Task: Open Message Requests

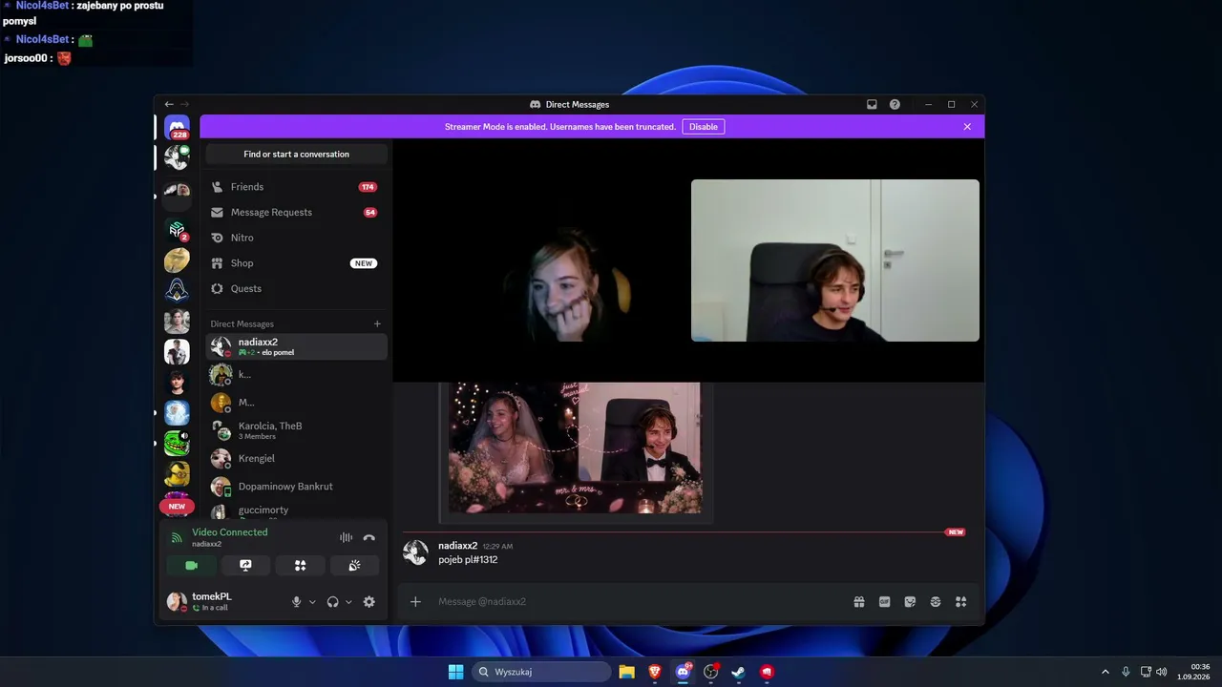Action: click(296, 212)
